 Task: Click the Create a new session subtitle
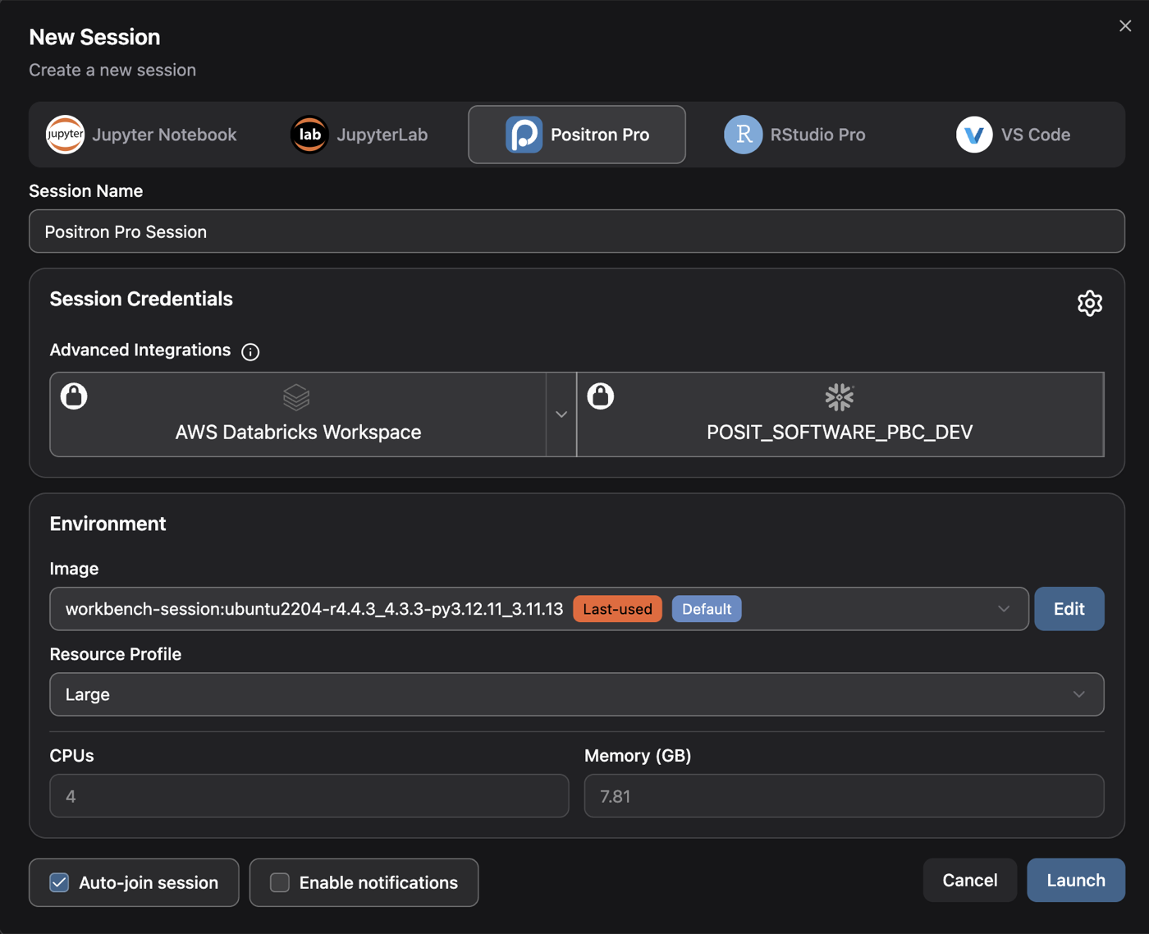(x=112, y=70)
